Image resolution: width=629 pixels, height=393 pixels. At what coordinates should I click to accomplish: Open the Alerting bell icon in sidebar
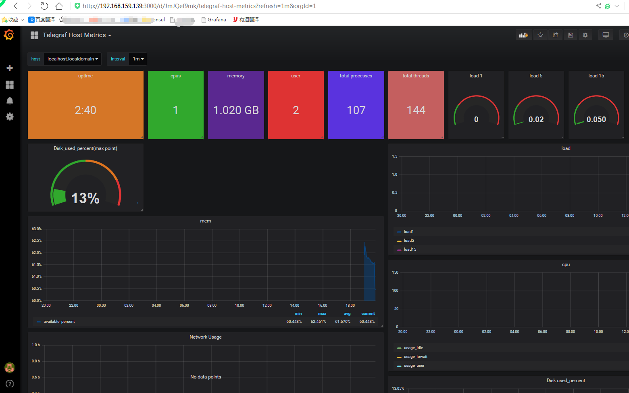point(10,100)
